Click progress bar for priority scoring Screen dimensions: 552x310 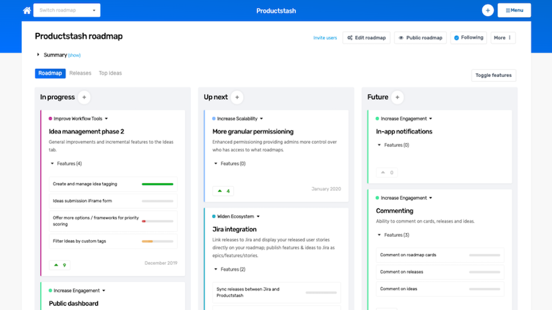[158, 221]
